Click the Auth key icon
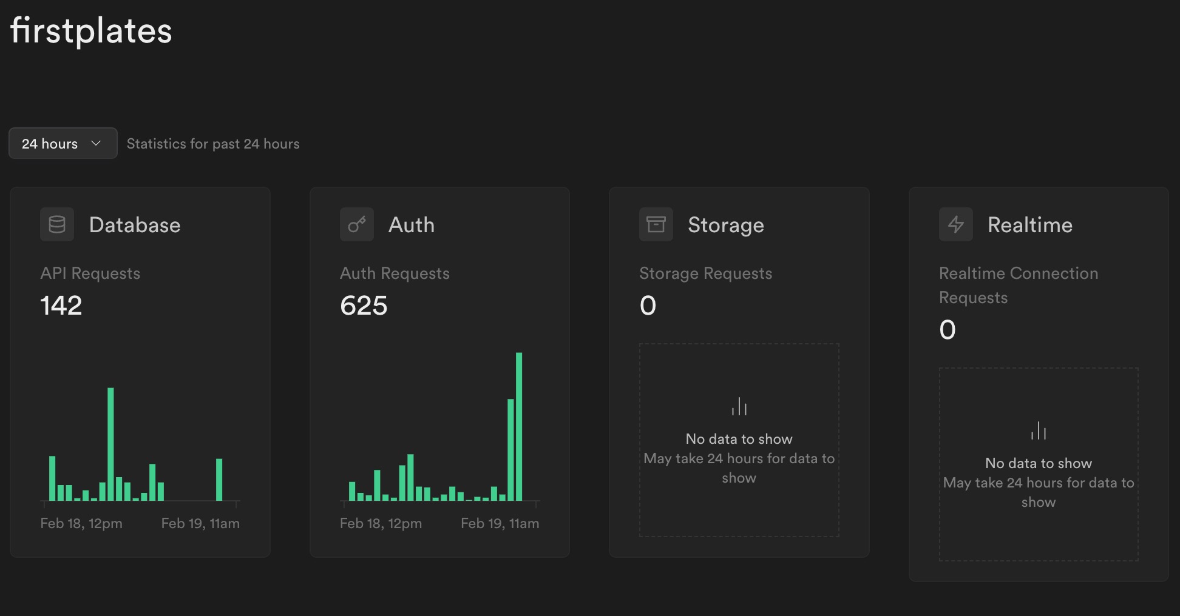 (357, 224)
